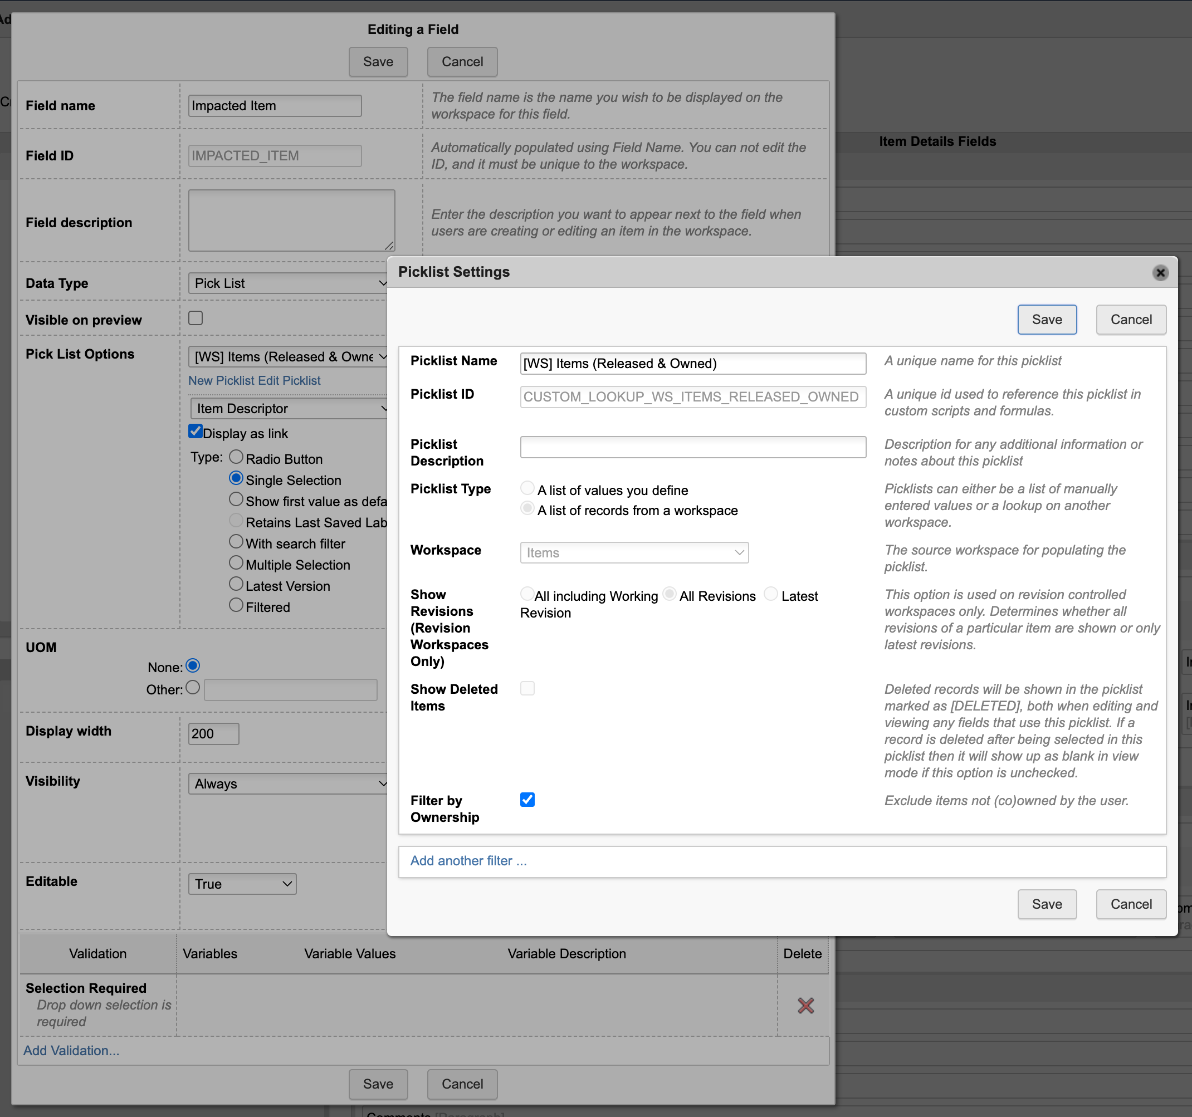Screen dimensions: 1192x1117
Task: Uncheck Display as link option
Action: coord(196,432)
